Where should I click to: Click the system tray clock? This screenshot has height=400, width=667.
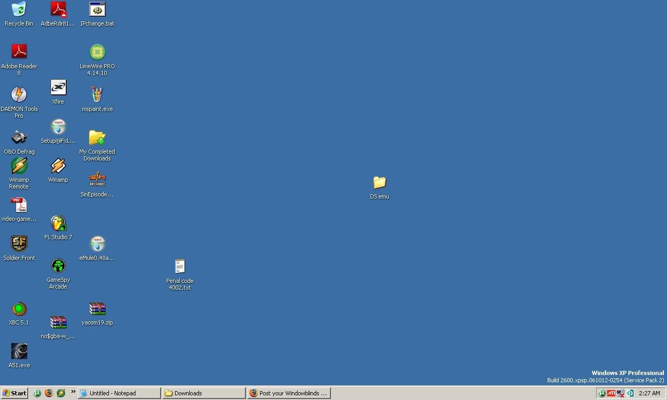649,393
